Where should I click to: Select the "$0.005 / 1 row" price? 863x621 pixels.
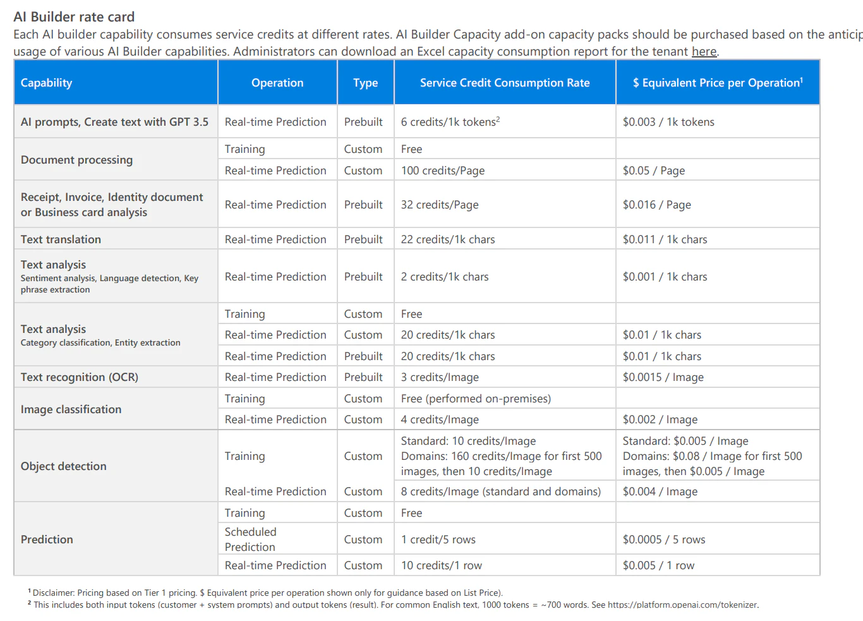pyautogui.click(x=658, y=565)
